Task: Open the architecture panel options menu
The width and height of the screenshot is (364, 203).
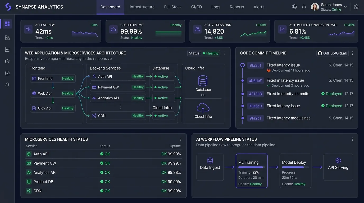Action: 225,53
